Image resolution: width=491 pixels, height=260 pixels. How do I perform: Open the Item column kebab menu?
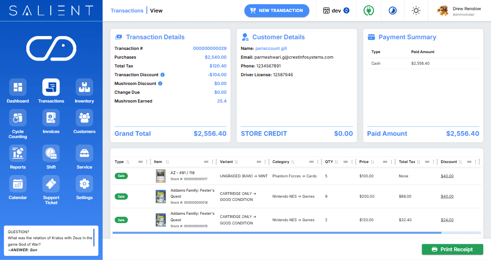coord(212,162)
